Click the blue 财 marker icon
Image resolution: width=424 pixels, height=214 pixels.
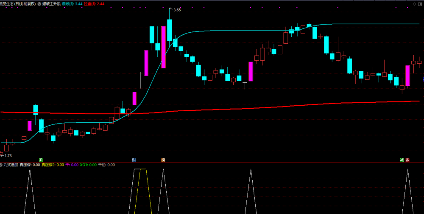[134, 160]
